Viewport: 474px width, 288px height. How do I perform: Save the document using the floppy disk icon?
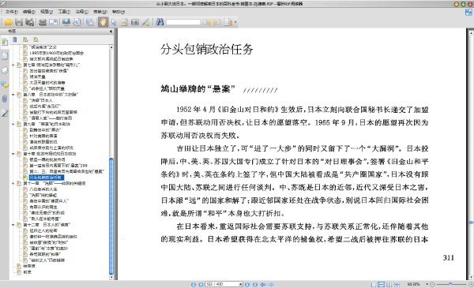coord(19,22)
